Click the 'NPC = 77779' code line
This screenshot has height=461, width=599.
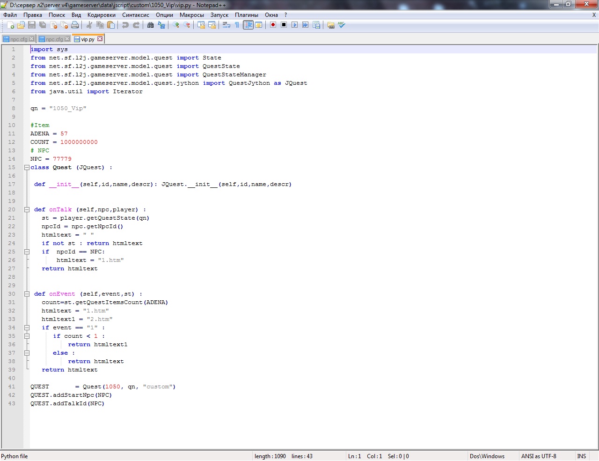pyautogui.click(x=51, y=159)
